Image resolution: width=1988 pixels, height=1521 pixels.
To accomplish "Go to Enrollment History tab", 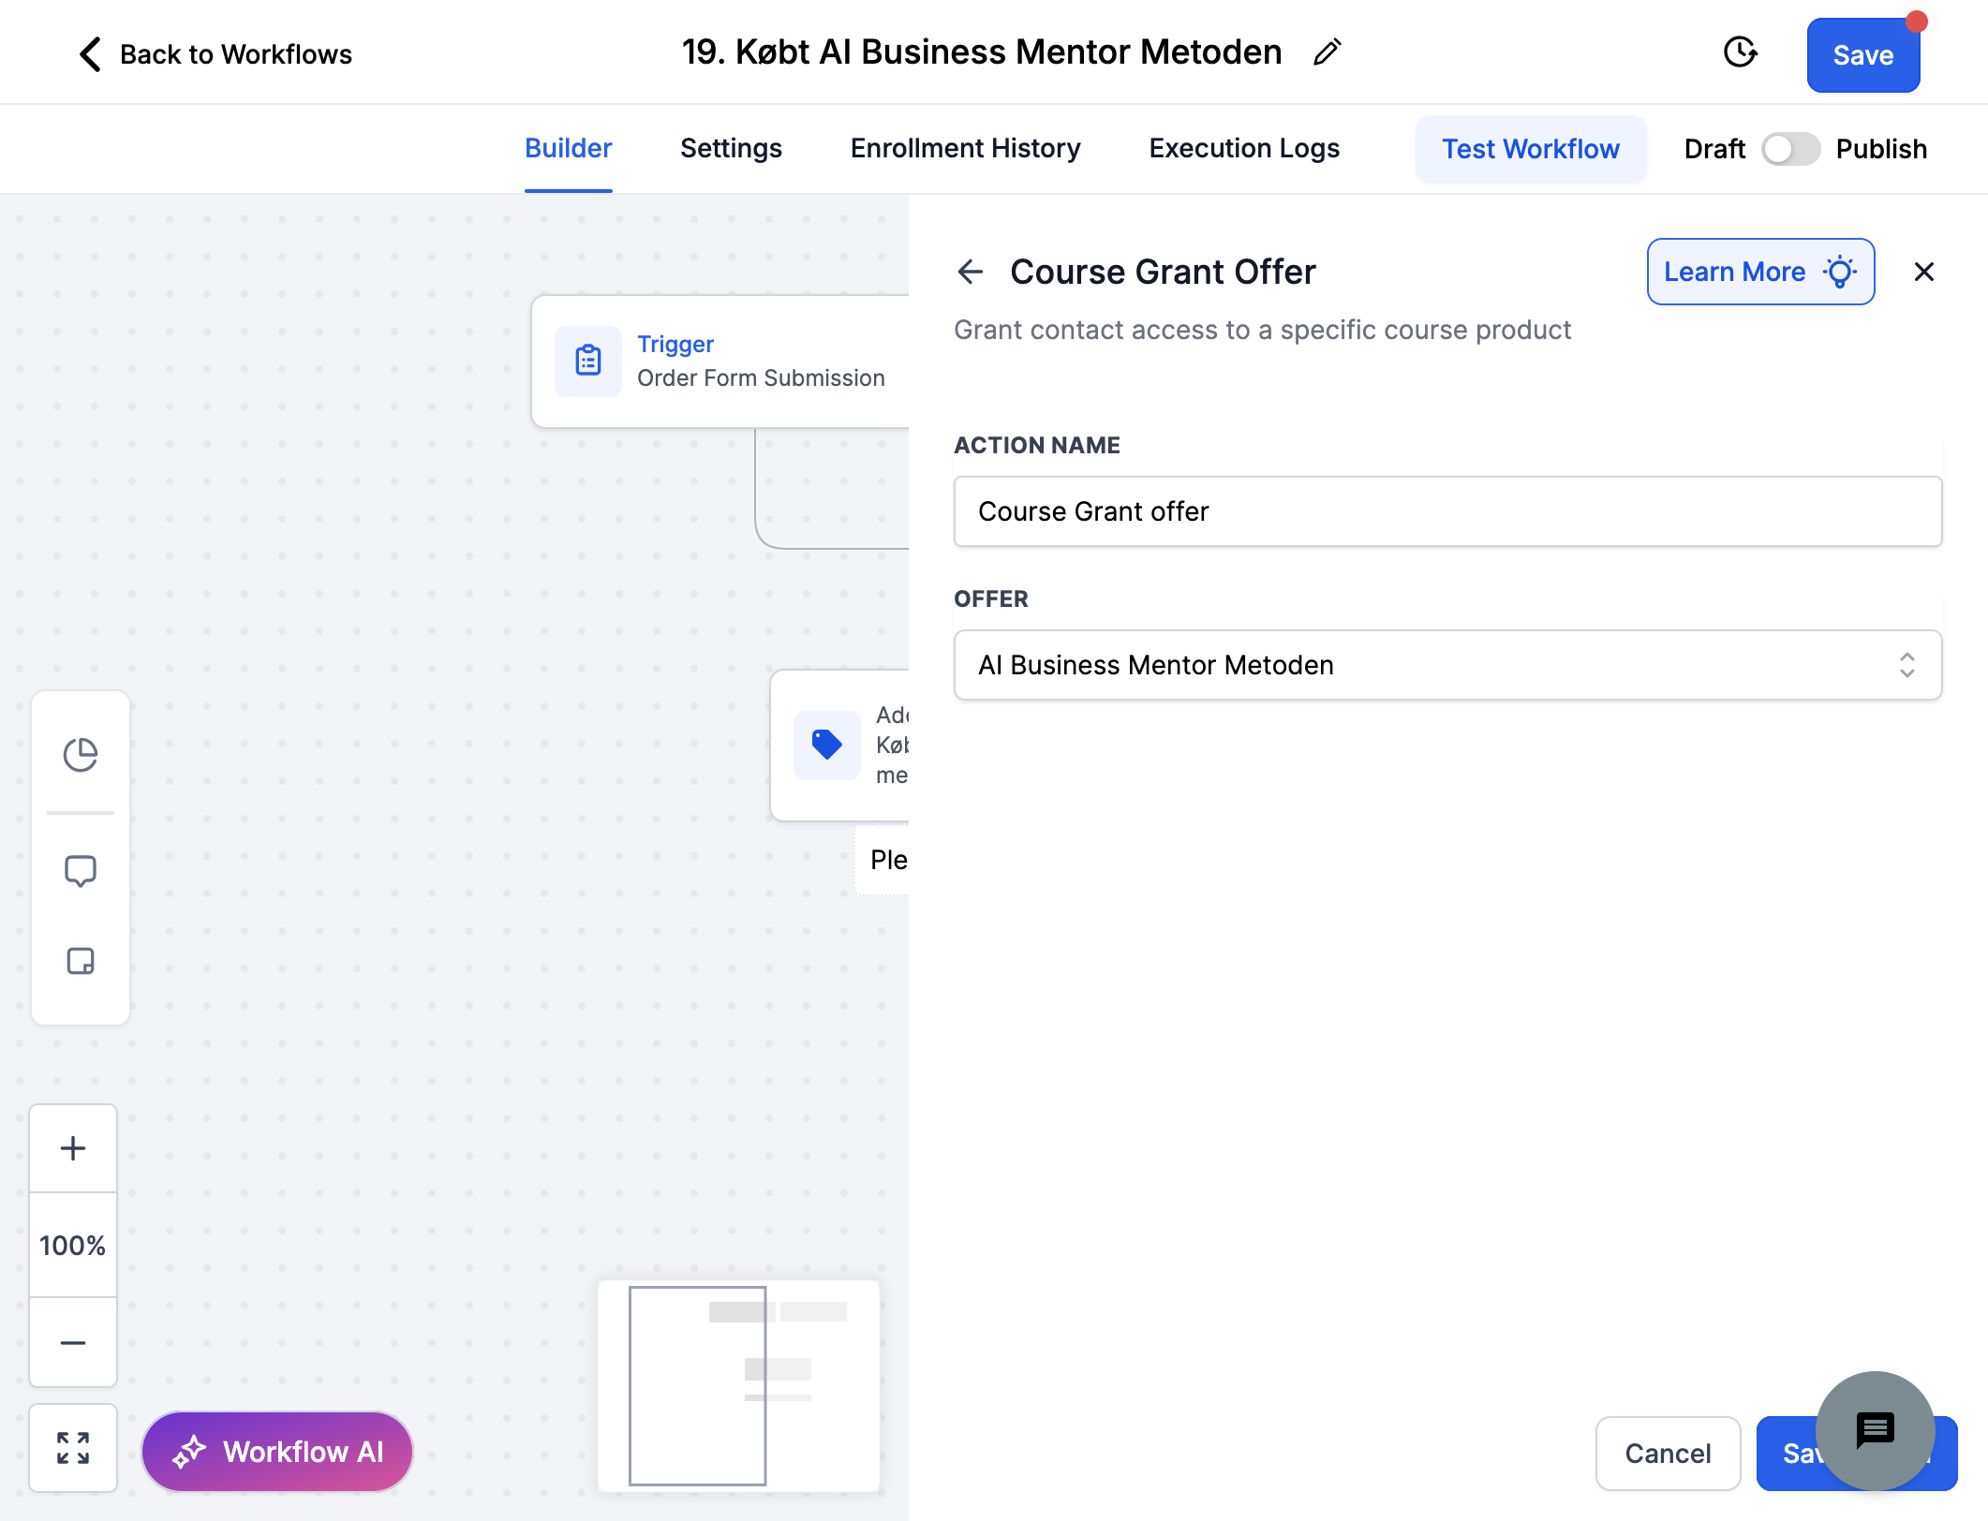I will pos(966,149).
